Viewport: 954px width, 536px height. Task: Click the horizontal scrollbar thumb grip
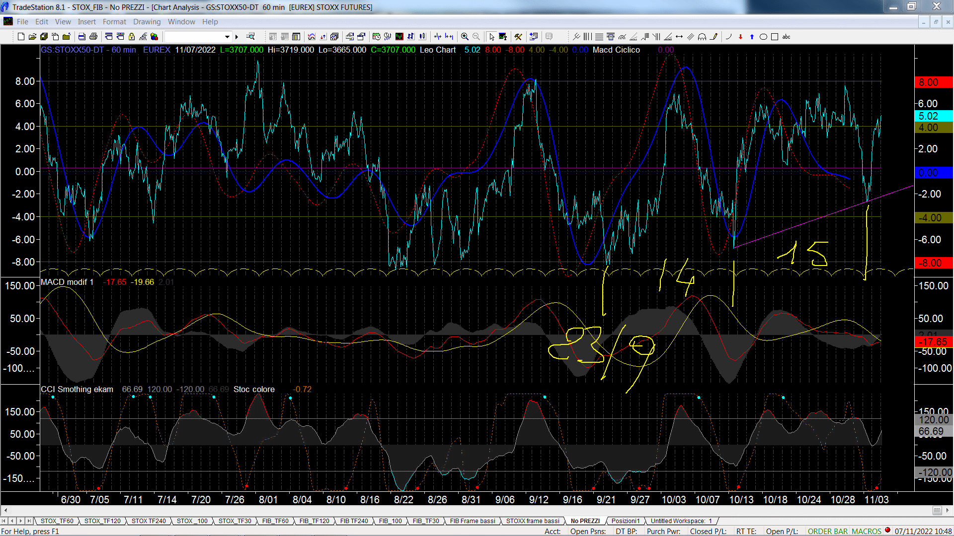coord(937,511)
